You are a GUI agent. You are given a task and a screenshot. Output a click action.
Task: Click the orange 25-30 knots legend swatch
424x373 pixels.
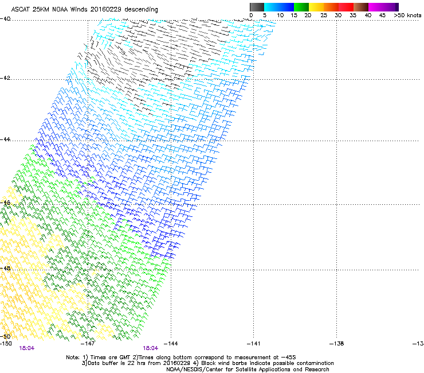click(331, 7)
